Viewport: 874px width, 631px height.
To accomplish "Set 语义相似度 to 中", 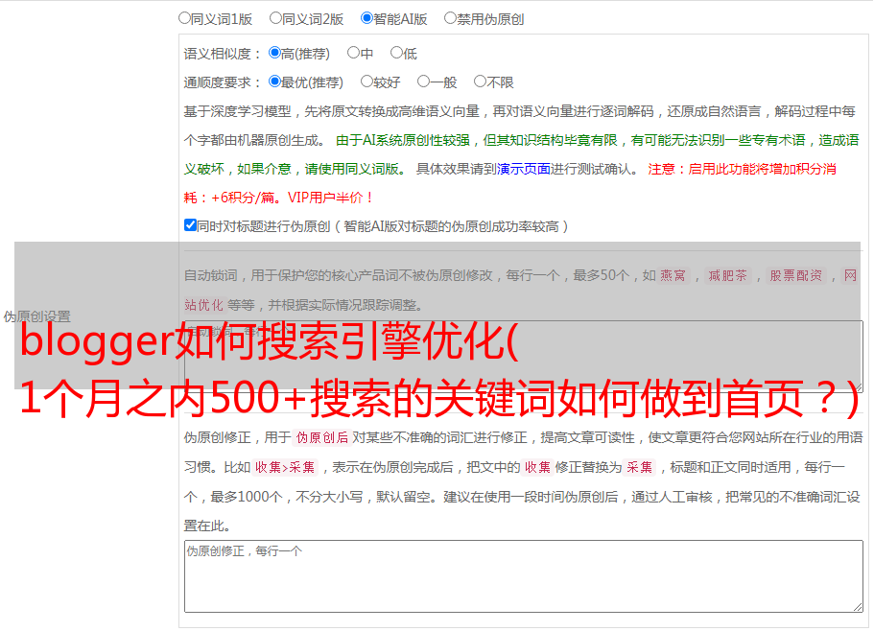I will pyautogui.click(x=353, y=53).
